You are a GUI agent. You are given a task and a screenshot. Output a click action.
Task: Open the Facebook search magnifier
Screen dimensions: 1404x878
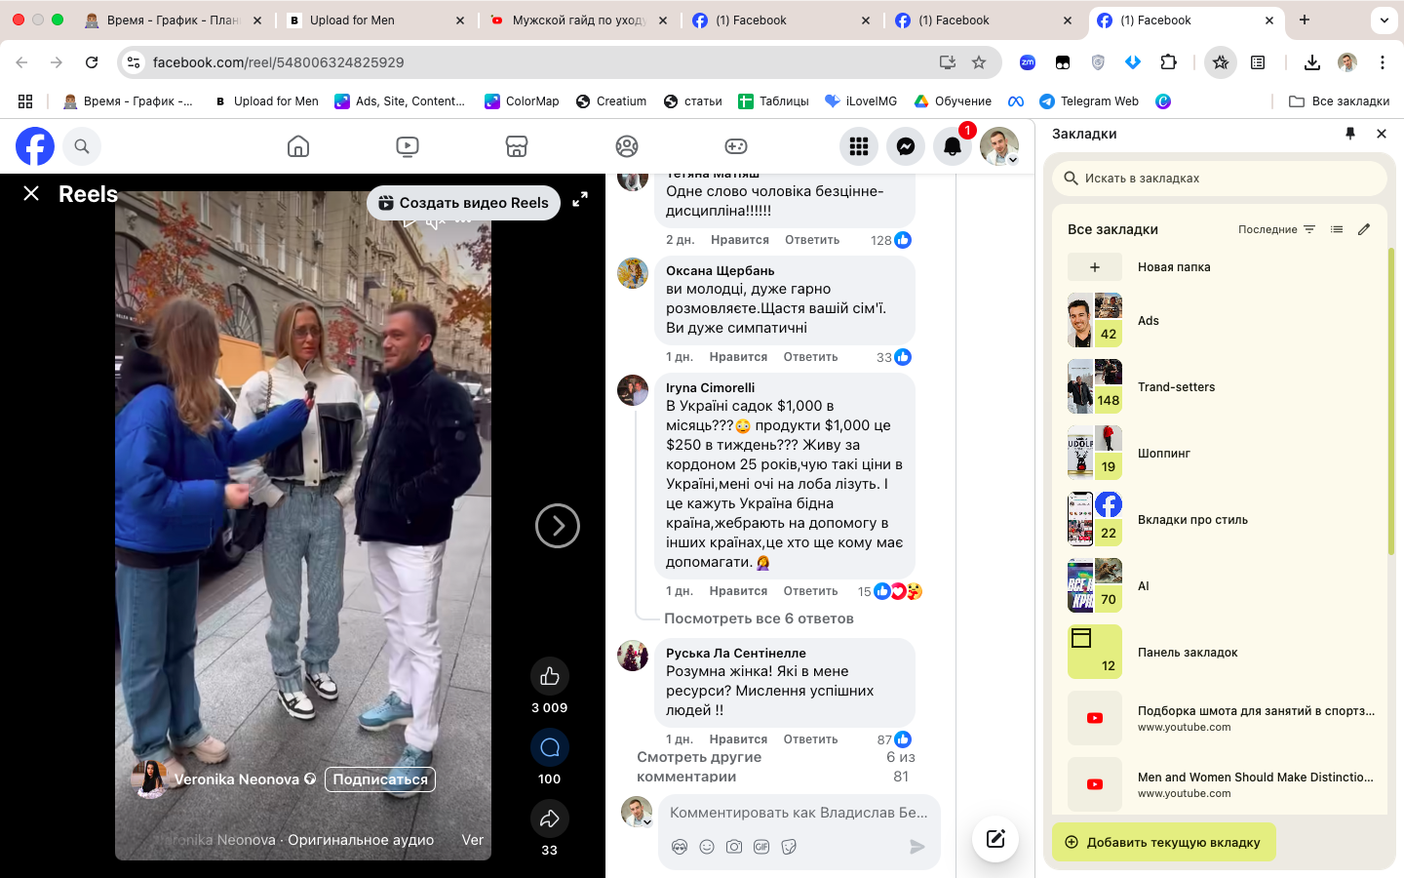tap(82, 146)
